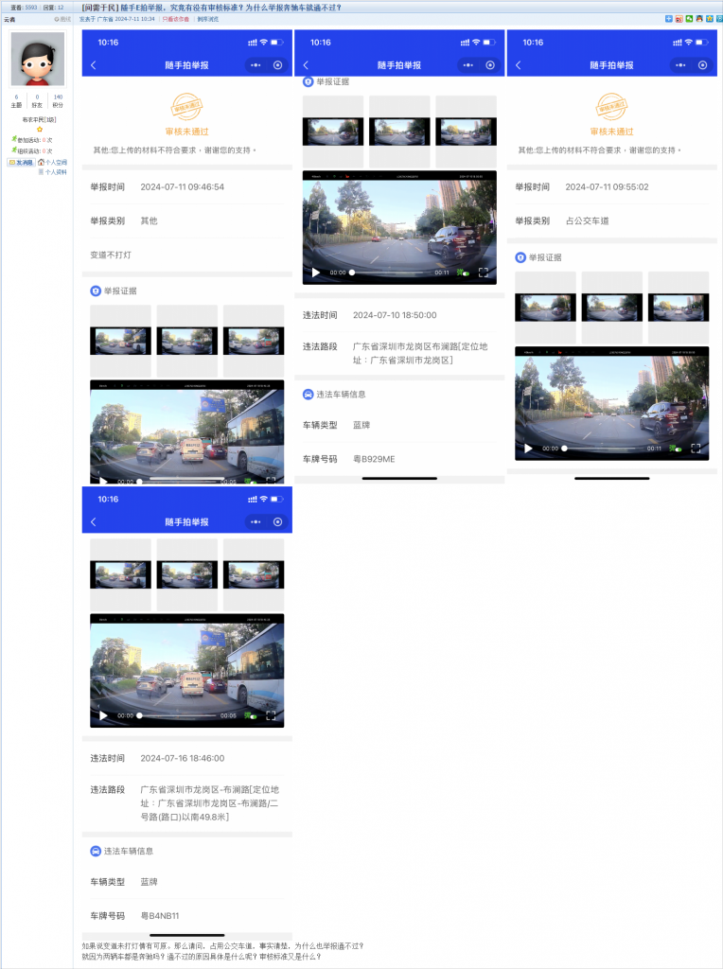
Task: Click the poster's cartoon avatar
Action: tap(38, 59)
